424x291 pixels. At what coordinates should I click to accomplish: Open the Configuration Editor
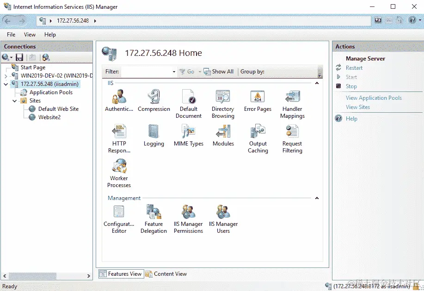click(119, 219)
